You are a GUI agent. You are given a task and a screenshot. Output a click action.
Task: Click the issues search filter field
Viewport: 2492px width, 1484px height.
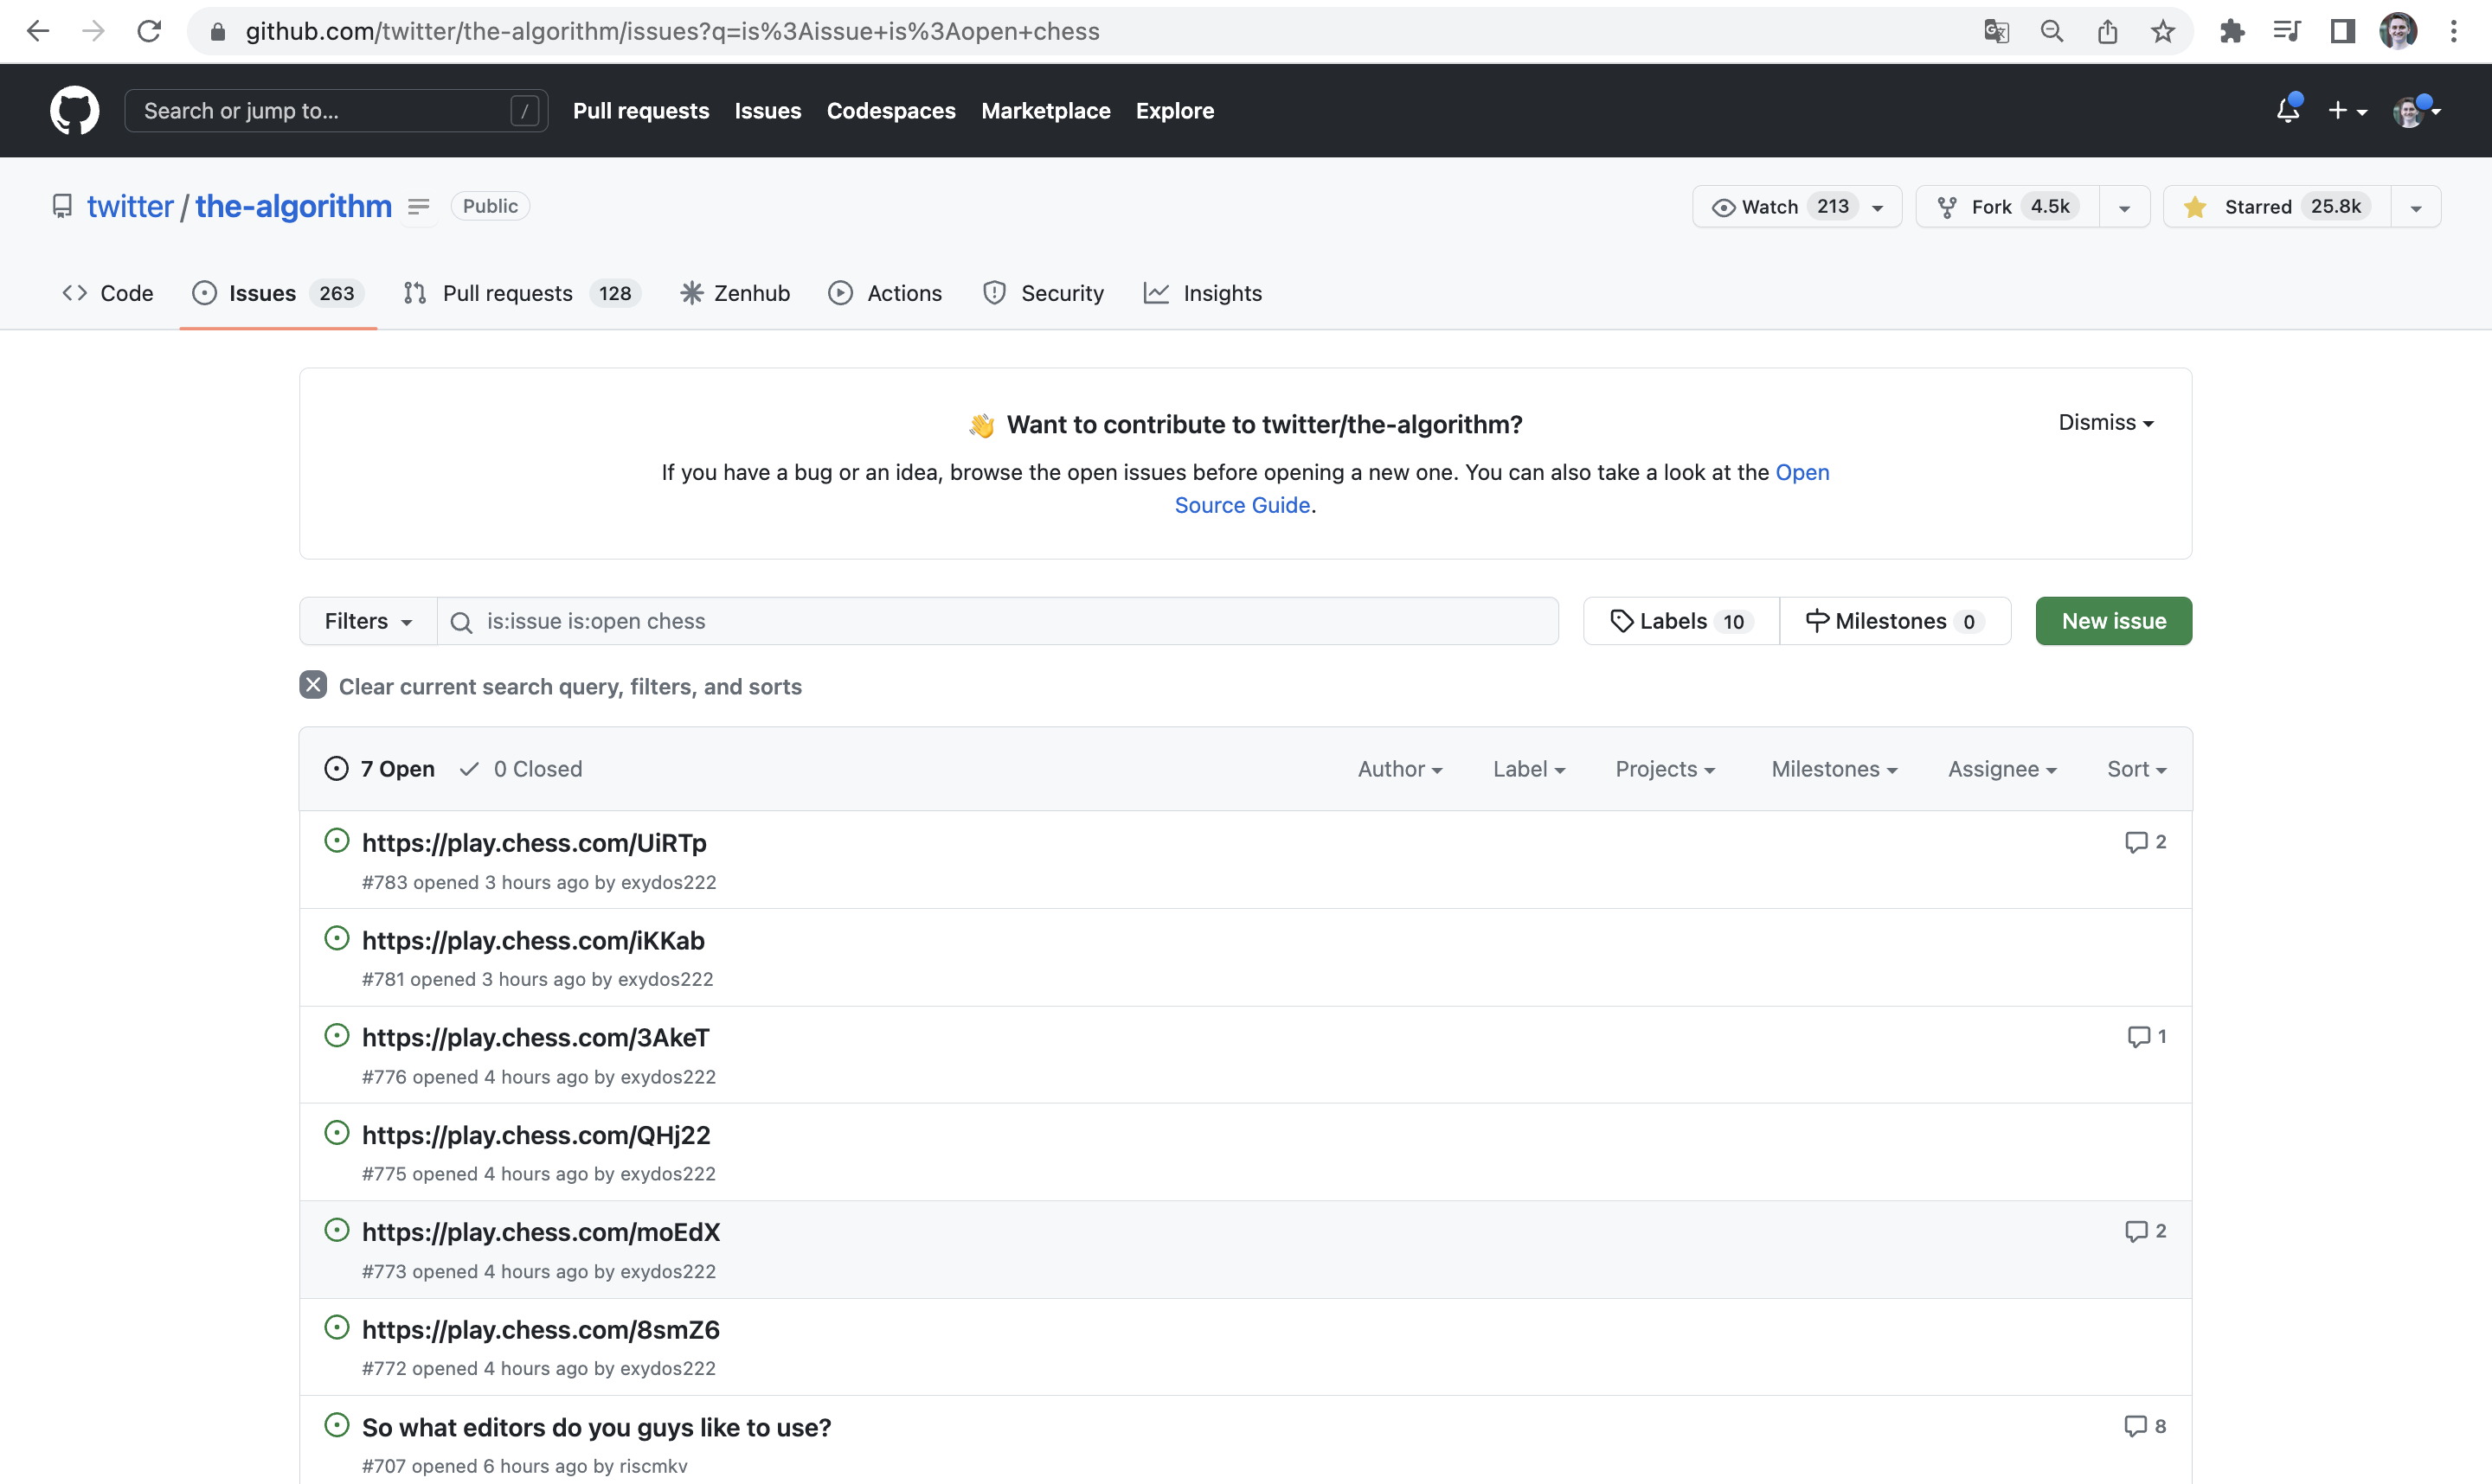pos(1000,621)
